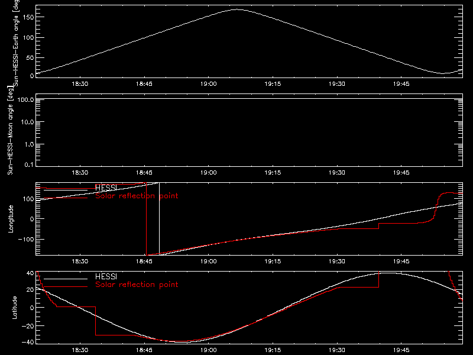Click the 'Sun-HESSI-Moon angle [deg]' axis label
The height and width of the screenshot is (355, 473).
pyautogui.click(x=10, y=130)
